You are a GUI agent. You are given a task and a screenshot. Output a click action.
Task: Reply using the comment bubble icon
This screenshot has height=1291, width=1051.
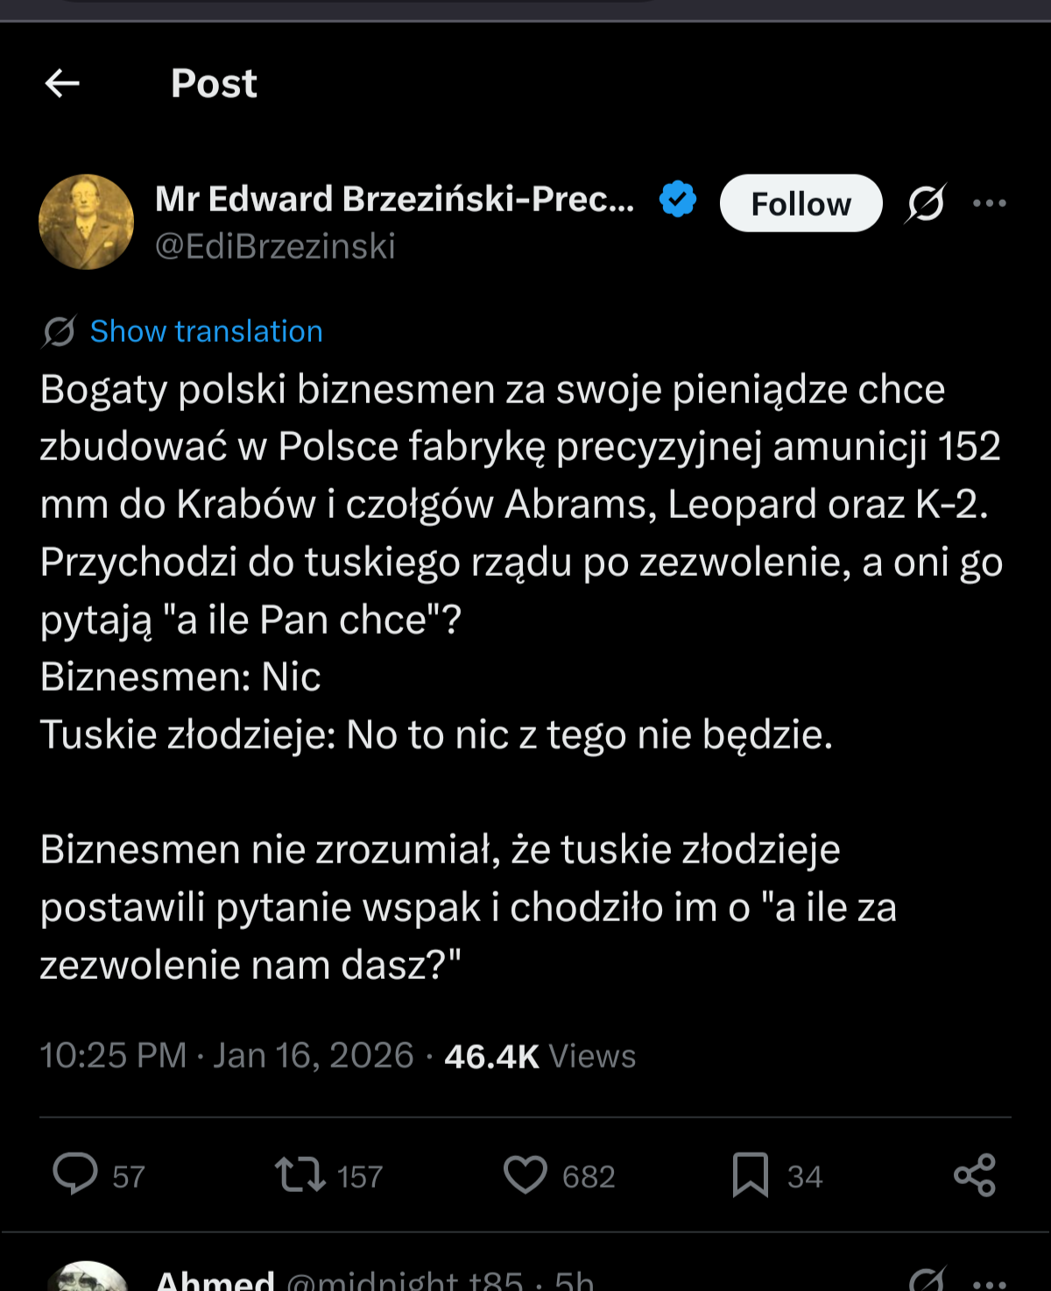[75, 1174]
